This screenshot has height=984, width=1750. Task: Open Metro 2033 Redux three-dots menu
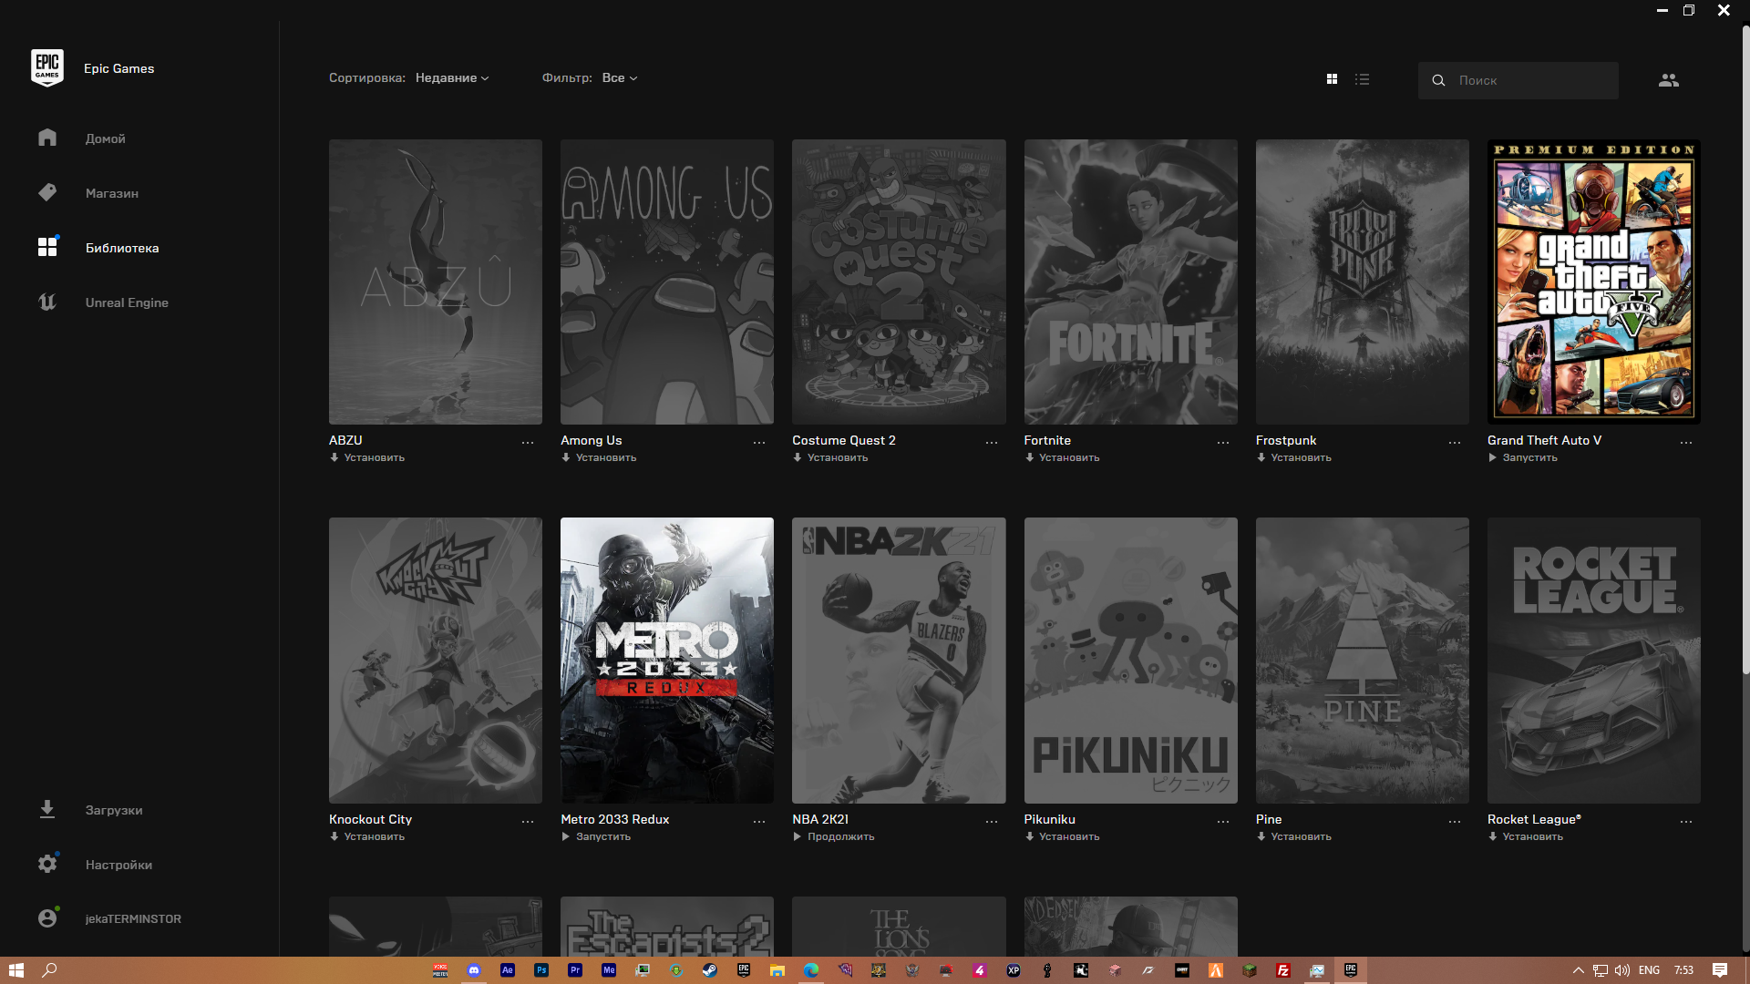click(x=759, y=822)
